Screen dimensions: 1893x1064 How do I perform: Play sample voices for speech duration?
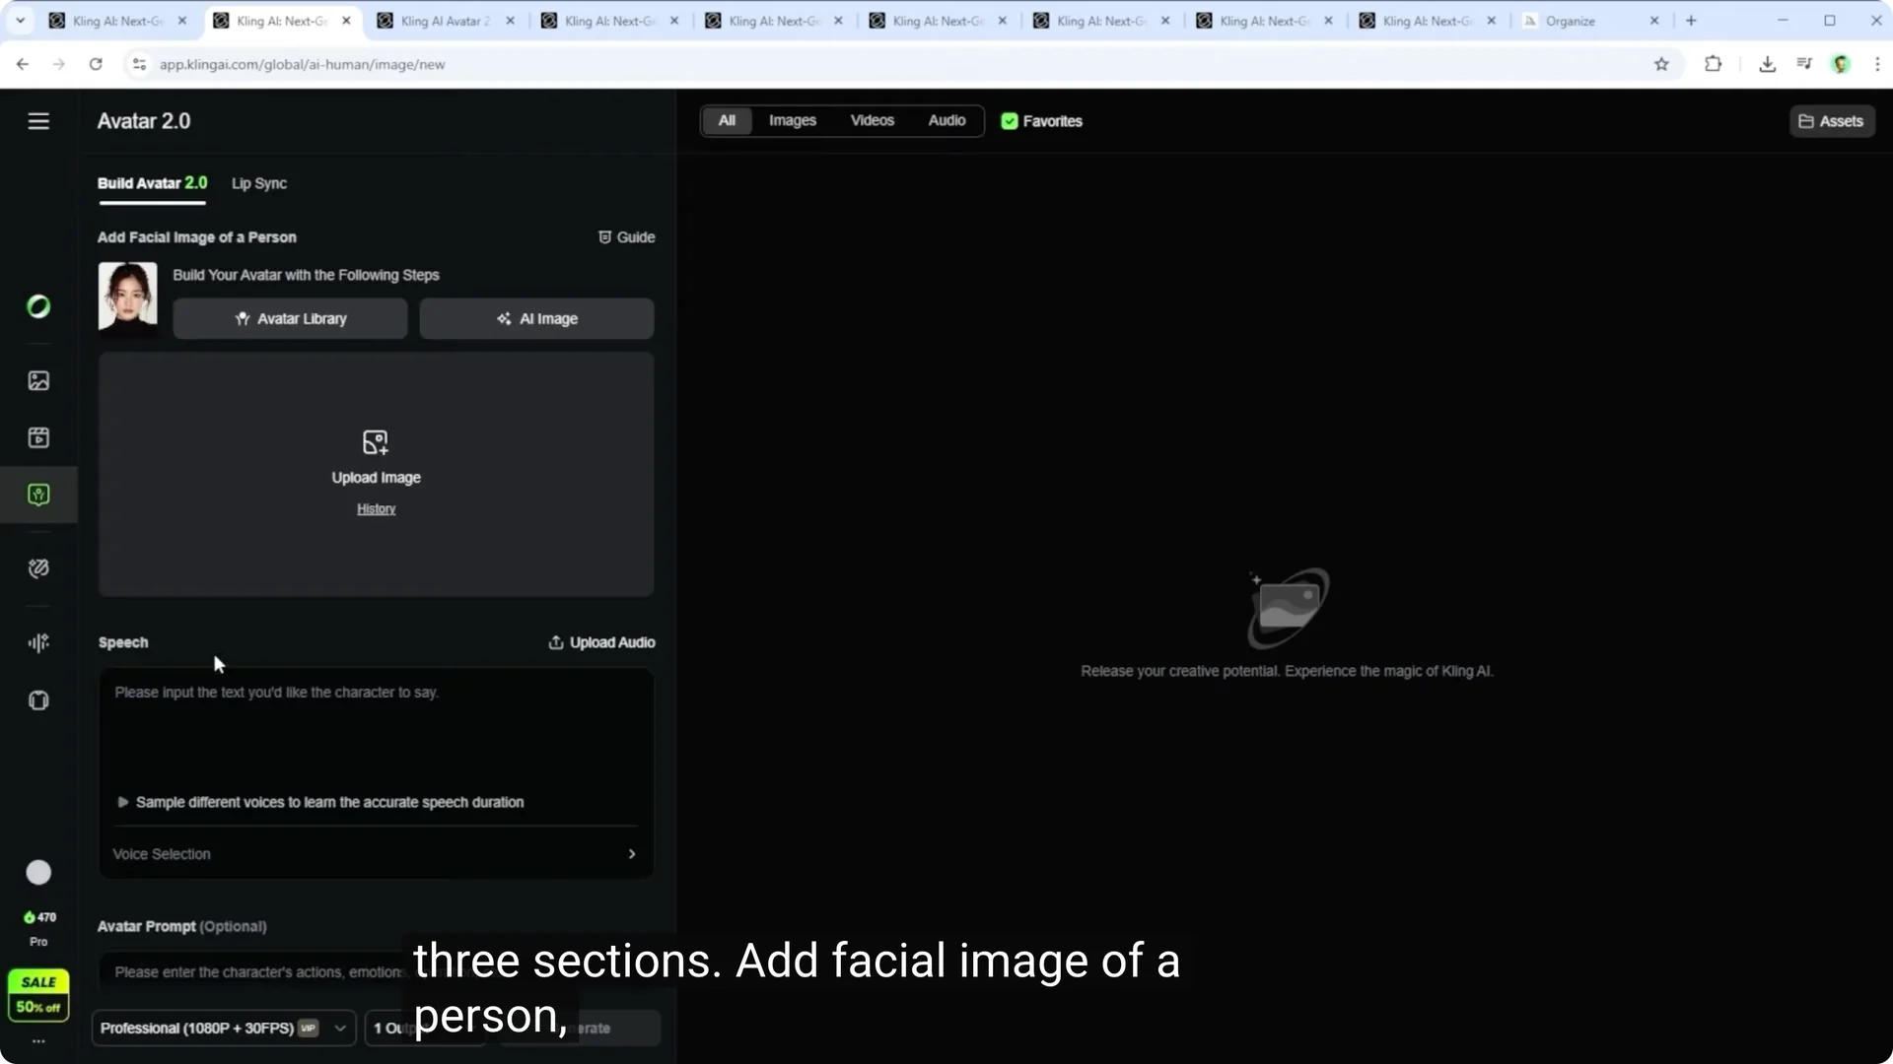tap(320, 802)
